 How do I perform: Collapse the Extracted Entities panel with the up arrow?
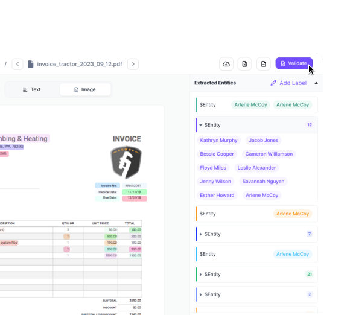pyautogui.click(x=316, y=83)
